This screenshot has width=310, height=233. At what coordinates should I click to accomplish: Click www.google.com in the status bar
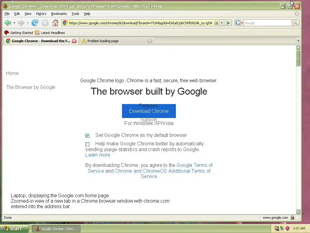click(x=275, y=218)
